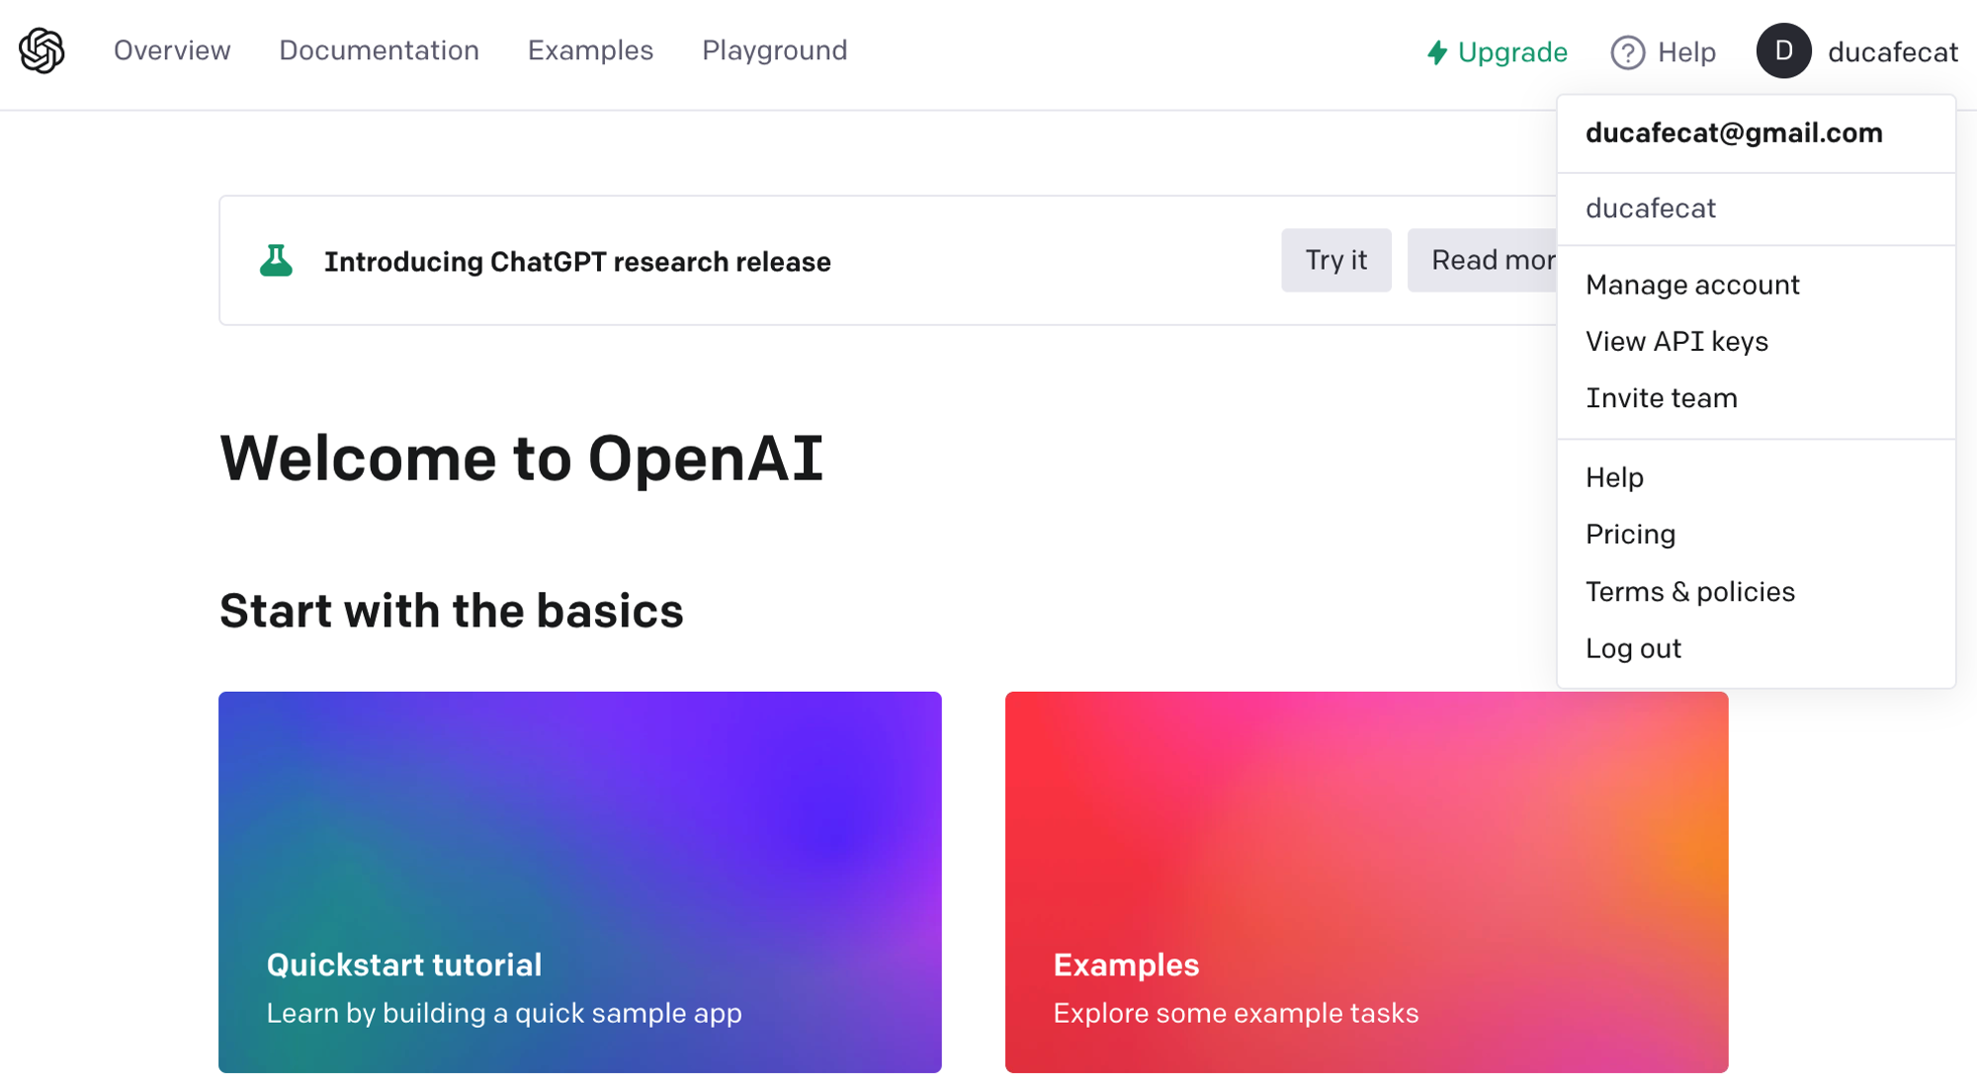The height and width of the screenshot is (1089, 1977).
Task: Open the Overview nav tab
Action: tap(172, 50)
